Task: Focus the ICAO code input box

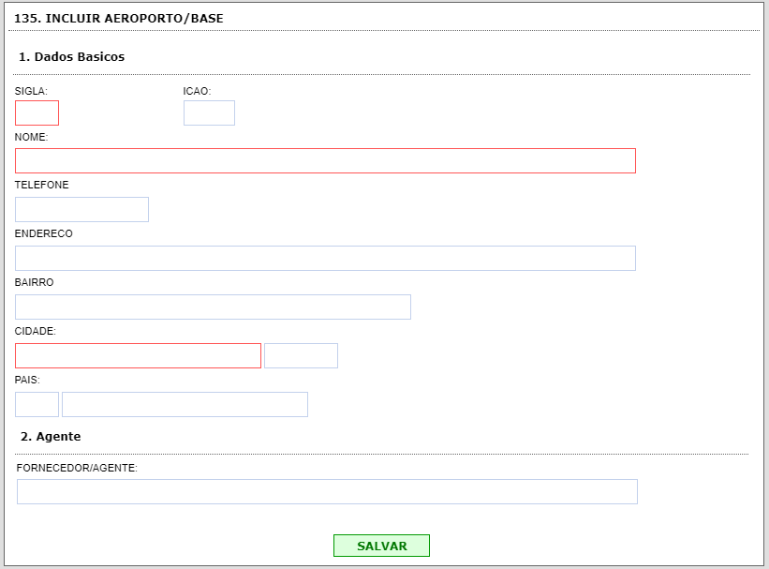Action: (209, 113)
